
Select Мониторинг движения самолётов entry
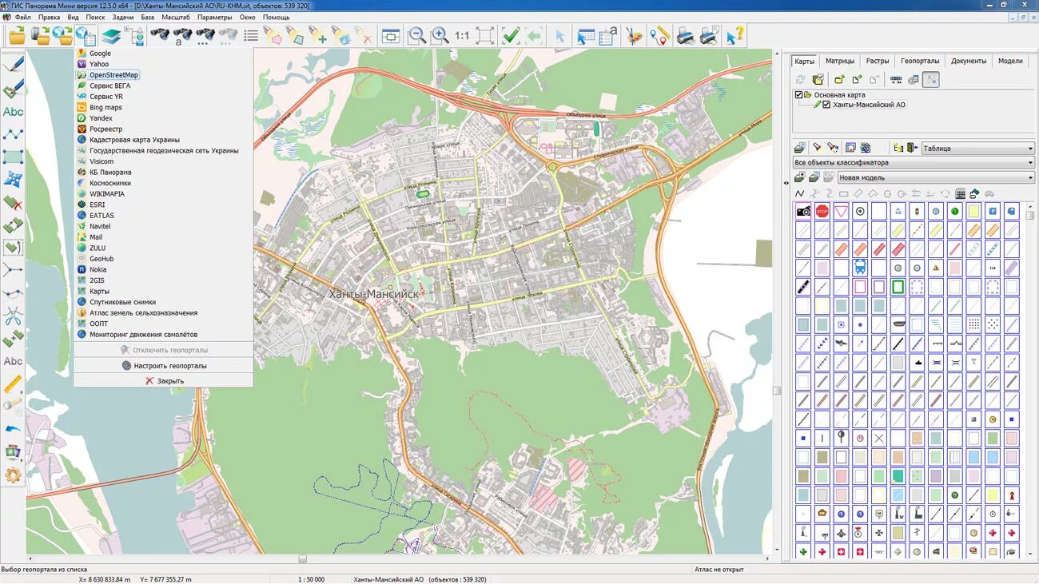[143, 335]
